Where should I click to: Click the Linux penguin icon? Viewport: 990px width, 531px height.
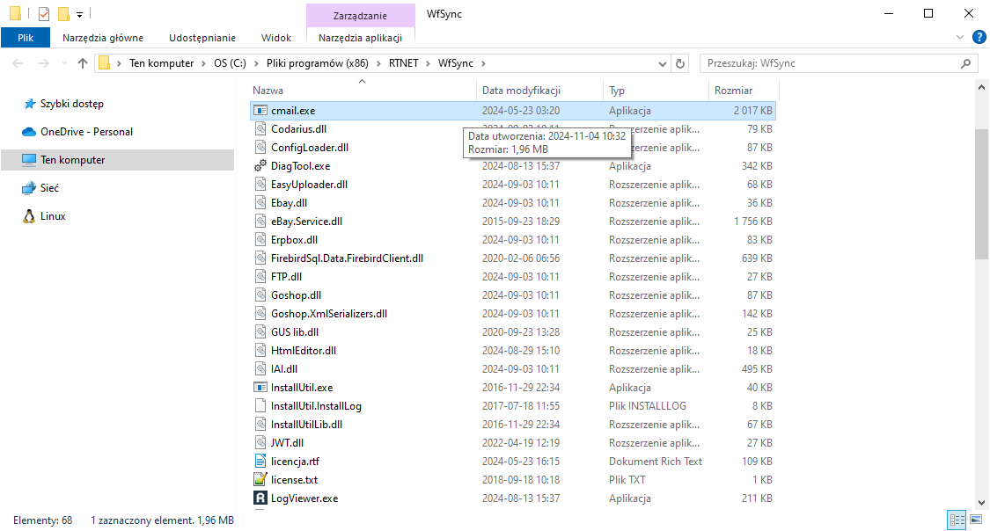click(x=29, y=216)
